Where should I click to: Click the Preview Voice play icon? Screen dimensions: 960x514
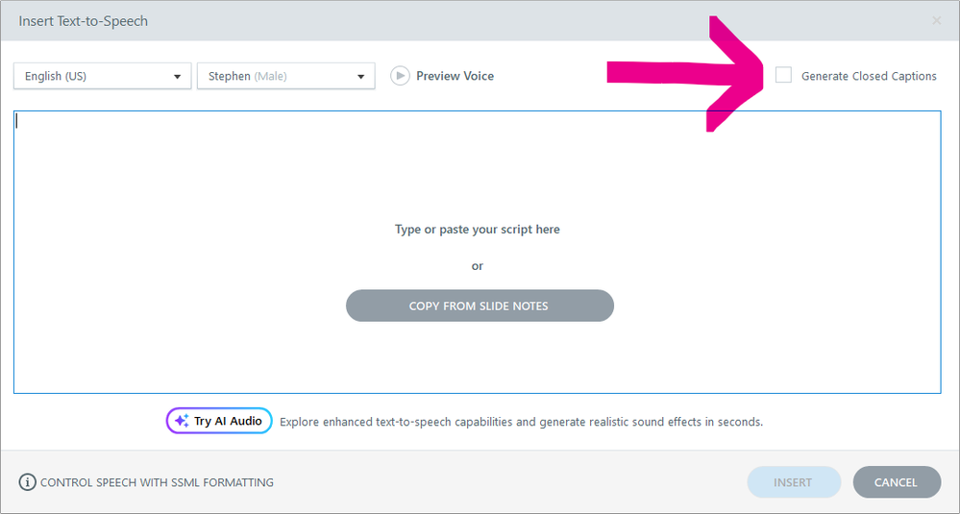pos(400,76)
